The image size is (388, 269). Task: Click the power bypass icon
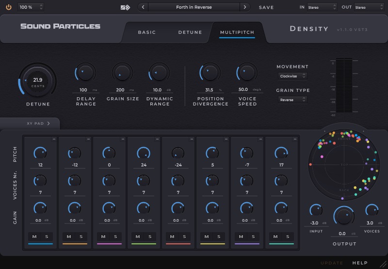point(9,7)
